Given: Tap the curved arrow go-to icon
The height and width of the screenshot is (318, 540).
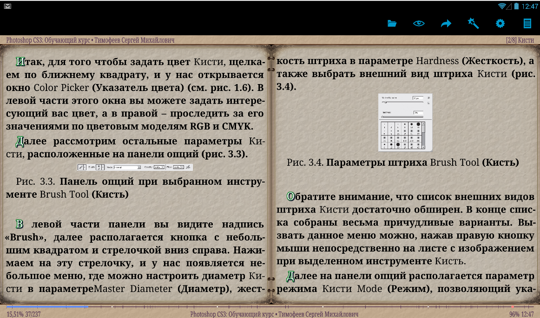Looking at the screenshot, I should (x=446, y=24).
